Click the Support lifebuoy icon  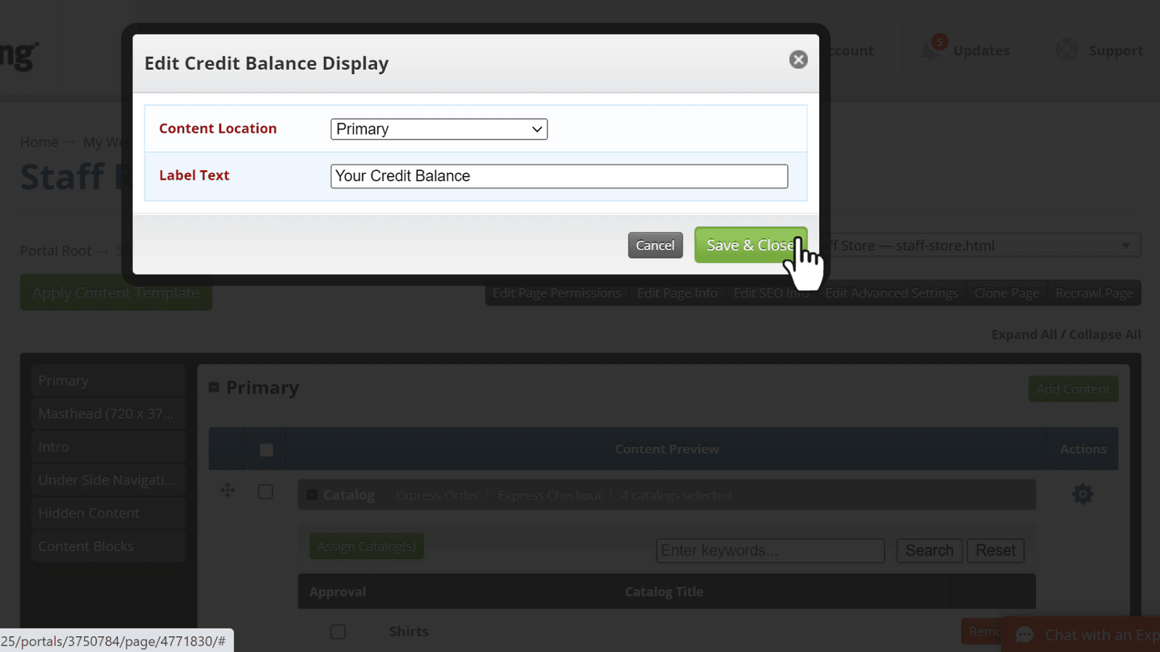(x=1066, y=50)
